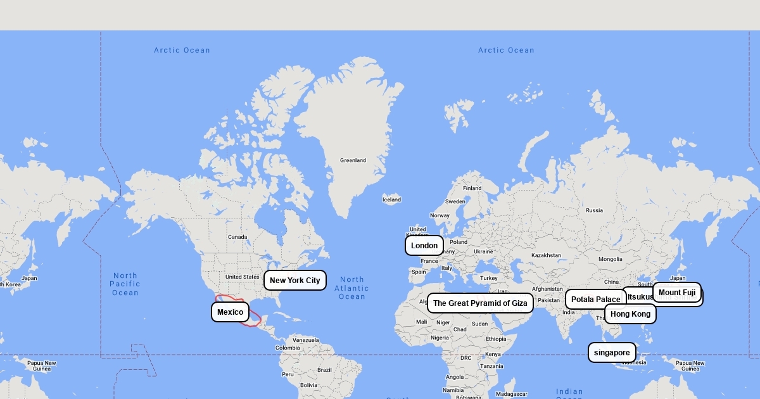
Task: Click the Brazil country label
Action: click(x=324, y=370)
